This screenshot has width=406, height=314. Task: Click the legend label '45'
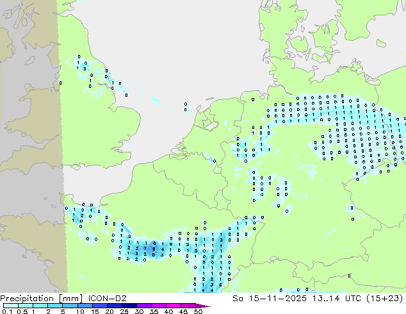click(183, 311)
